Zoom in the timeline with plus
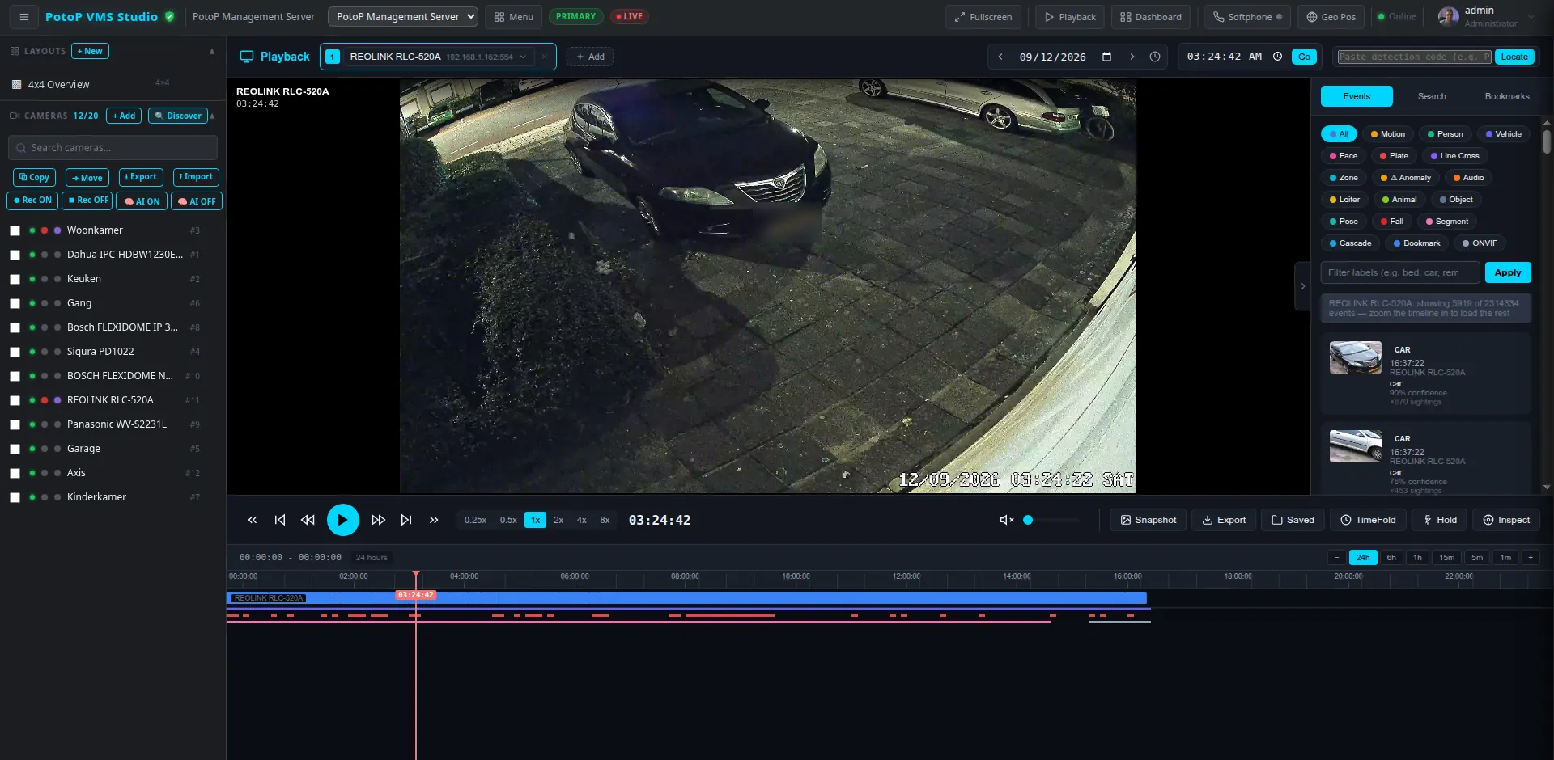The image size is (1554, 760). pyautogui.click(x=1530, y=557)
